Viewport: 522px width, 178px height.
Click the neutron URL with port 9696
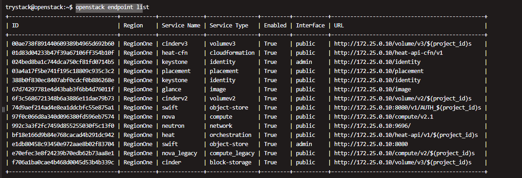372,126
